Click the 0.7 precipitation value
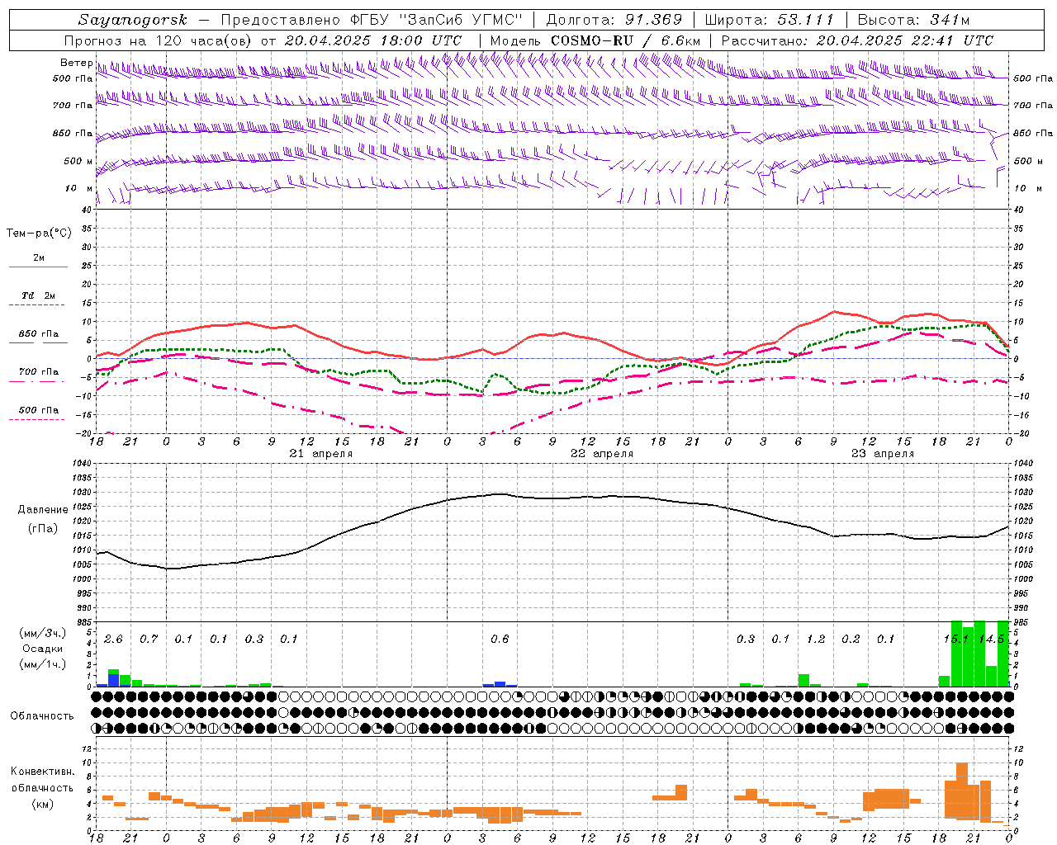This screenshot has height=845, width=1057. pyautogui.click(x=149, y=640)
